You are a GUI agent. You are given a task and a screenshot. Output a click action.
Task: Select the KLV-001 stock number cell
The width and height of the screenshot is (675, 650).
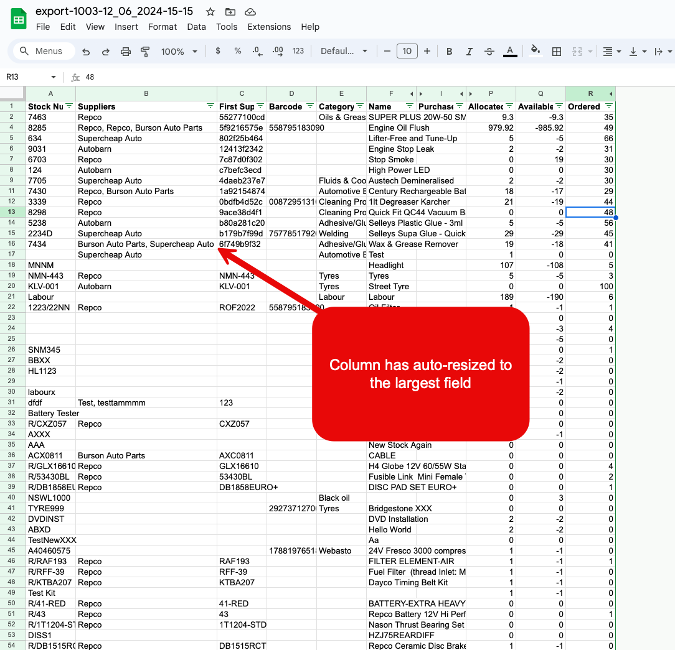pos(51,286)
